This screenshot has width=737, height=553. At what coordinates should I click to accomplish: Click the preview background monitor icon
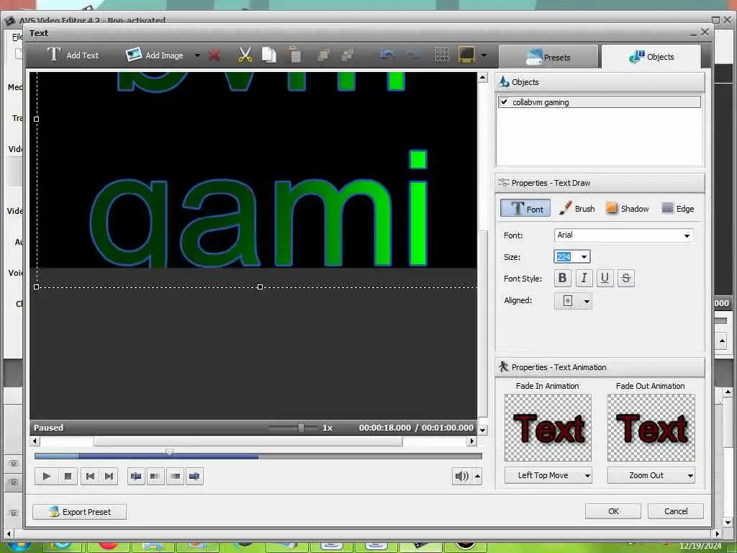[466, 55]
